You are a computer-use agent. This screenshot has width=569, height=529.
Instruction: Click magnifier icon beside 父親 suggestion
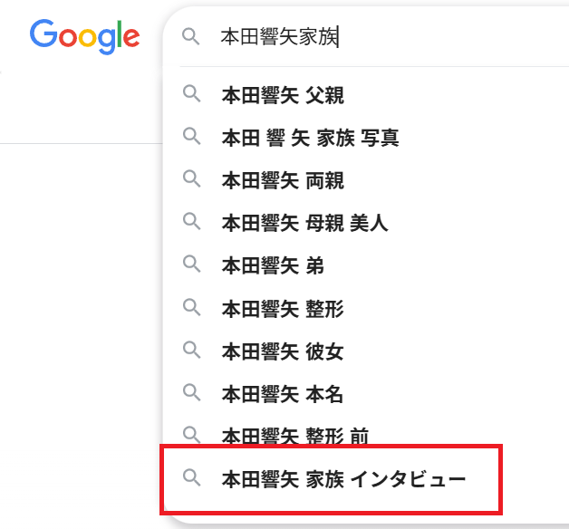pyautogui.click(x=191, y=93)
